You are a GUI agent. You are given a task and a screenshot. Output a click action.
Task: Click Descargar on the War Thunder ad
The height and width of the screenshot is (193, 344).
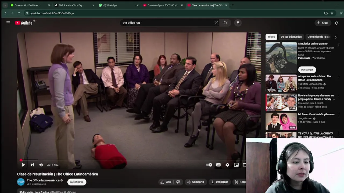pos(307,70)
